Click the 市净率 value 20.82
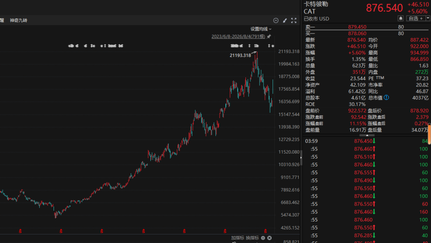Screen dimensions: 431x243 [x=422, y=85]
